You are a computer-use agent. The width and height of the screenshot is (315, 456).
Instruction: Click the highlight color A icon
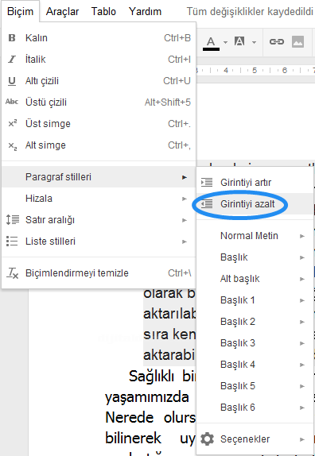(x=239, y=41)
